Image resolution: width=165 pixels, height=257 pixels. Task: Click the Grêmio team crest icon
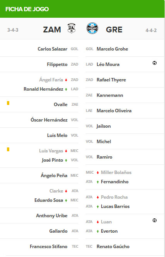pos(92,28)
